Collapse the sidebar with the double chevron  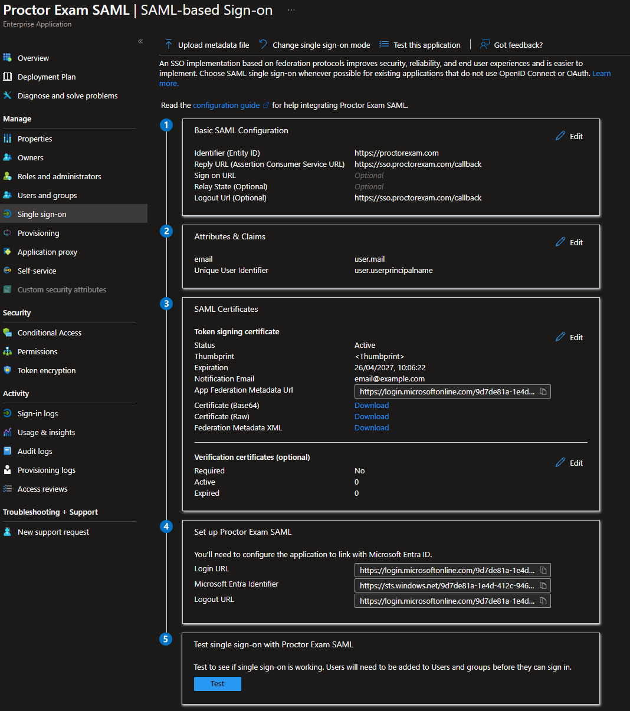(x=140, y=41)
